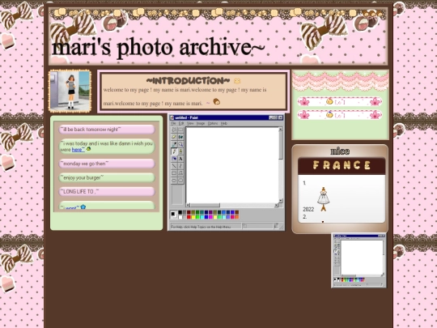Click the 'FRANCE' header banner

tap(342, 166)
